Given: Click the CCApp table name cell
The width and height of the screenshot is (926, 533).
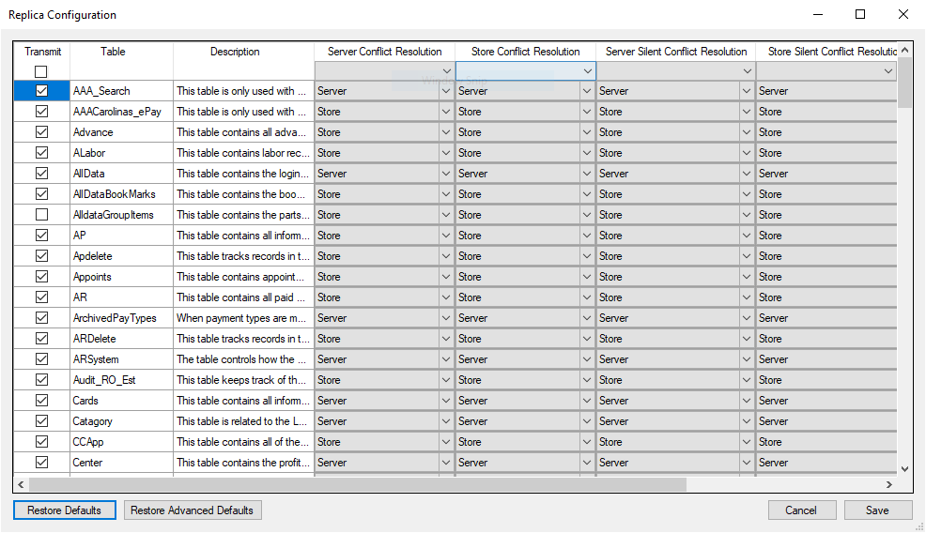Looking at the screenshot, I should click(x=122, y=442).
